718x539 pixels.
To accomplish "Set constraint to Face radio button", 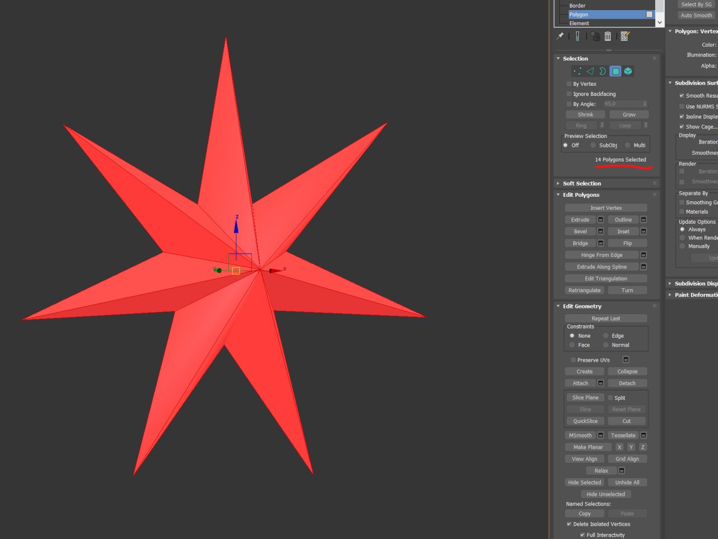I will coord(572,345).
